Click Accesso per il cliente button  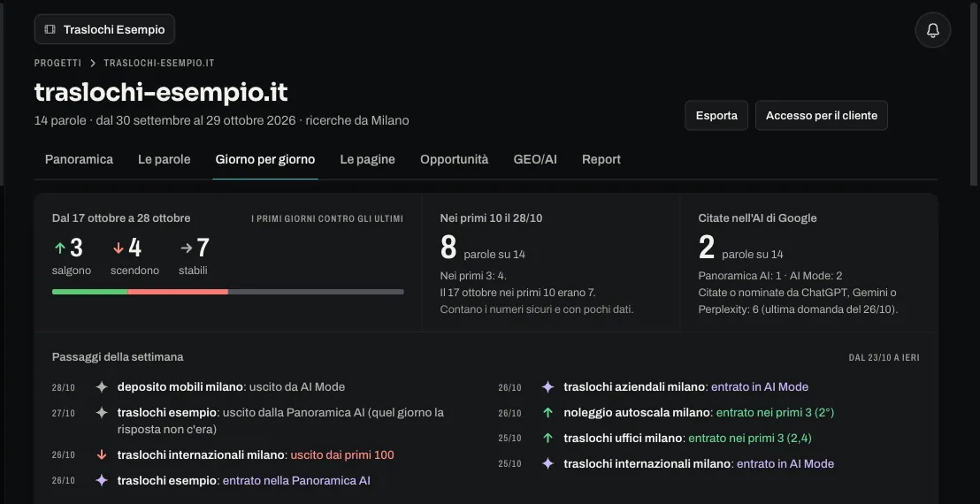point(822,116)
